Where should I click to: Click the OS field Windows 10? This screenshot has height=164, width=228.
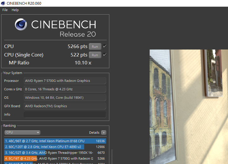click(65, 97)
